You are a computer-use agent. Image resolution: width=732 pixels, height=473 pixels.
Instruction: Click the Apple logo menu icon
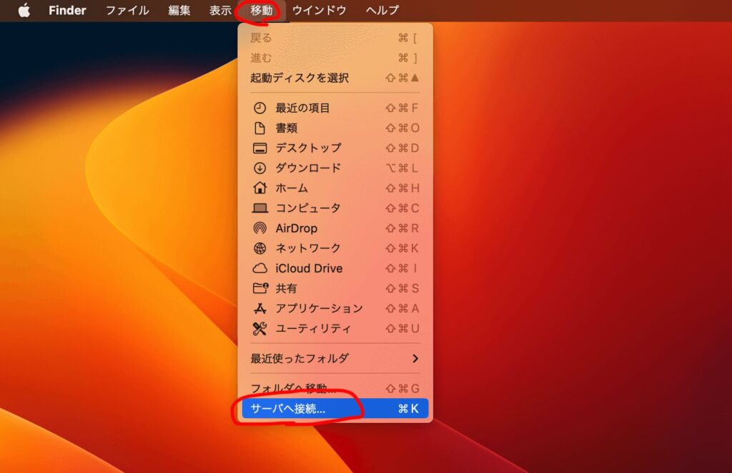point(24,10)
